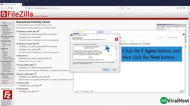
Task: Reload the page with the Firefox refresh icon
Action: click(x=8, y=8)
